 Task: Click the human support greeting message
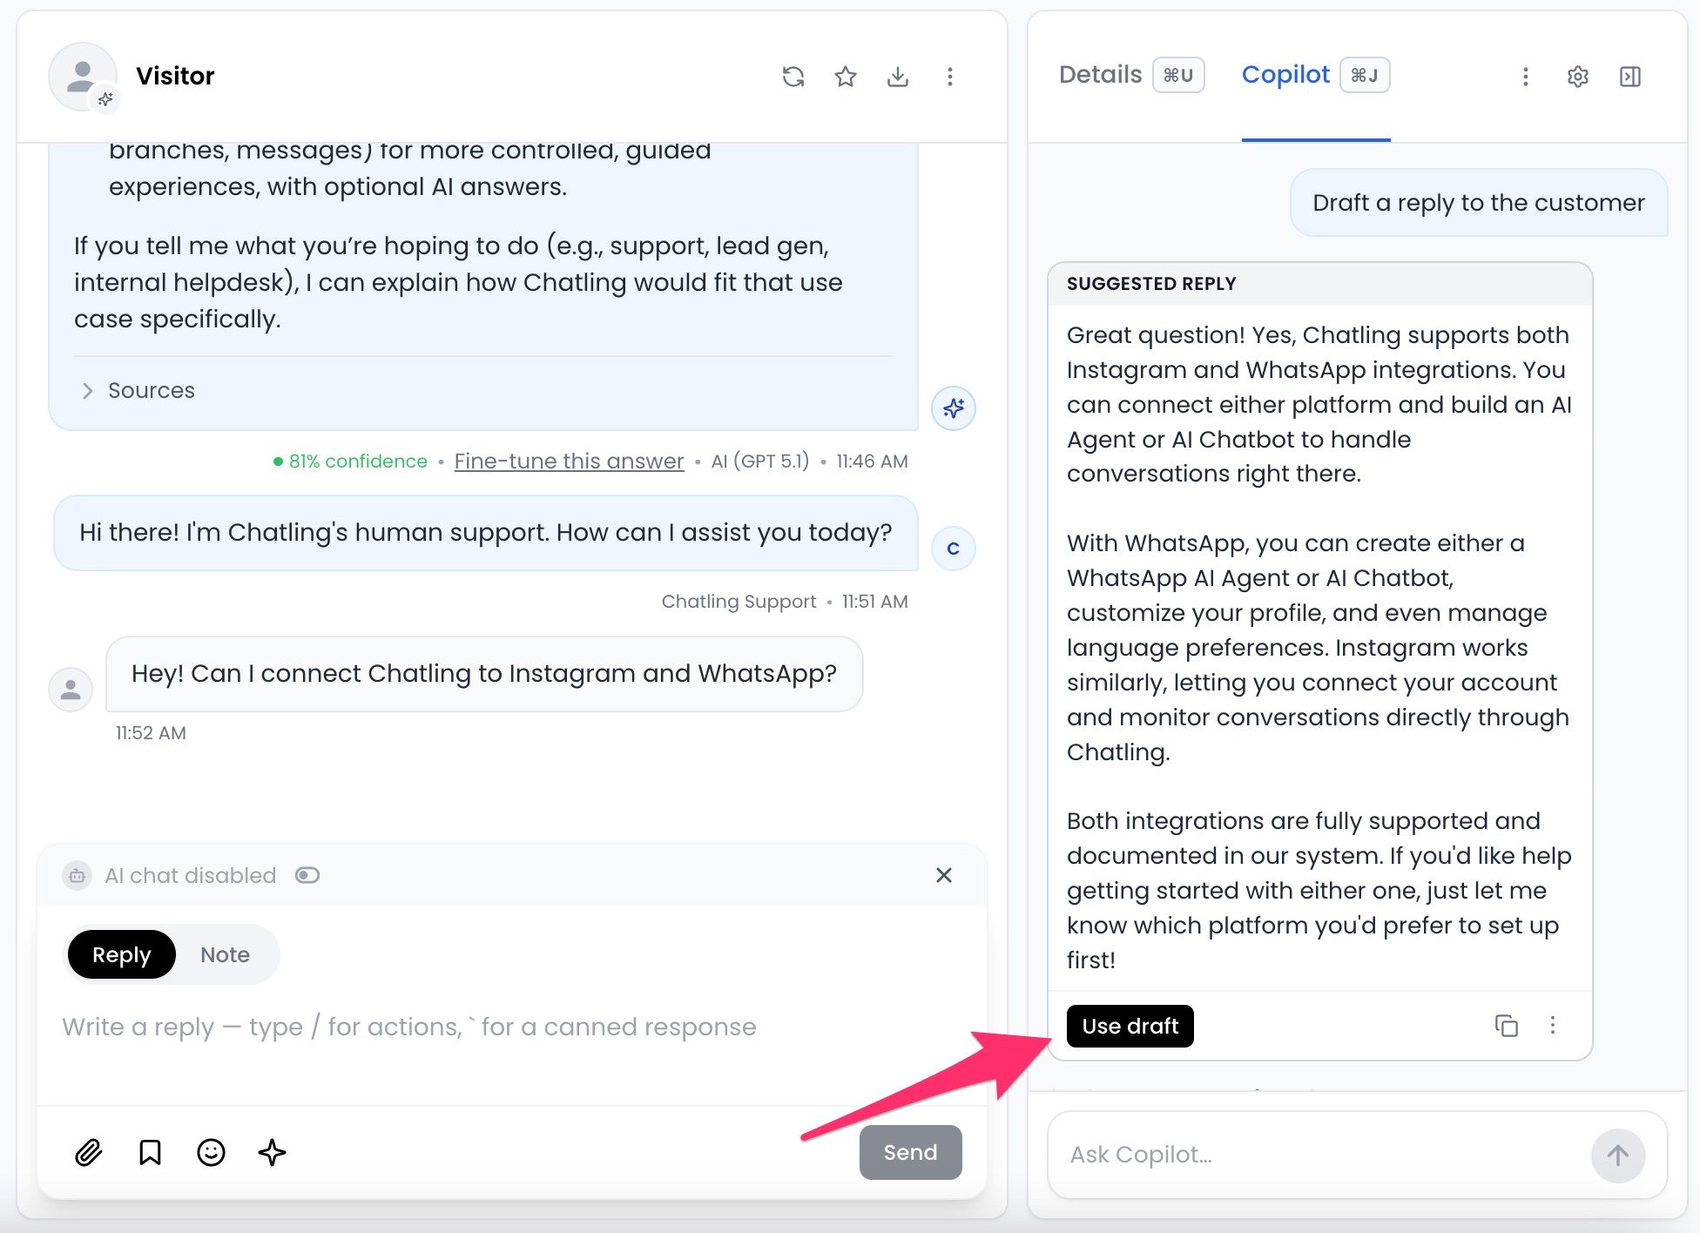(x=486, y=532)
